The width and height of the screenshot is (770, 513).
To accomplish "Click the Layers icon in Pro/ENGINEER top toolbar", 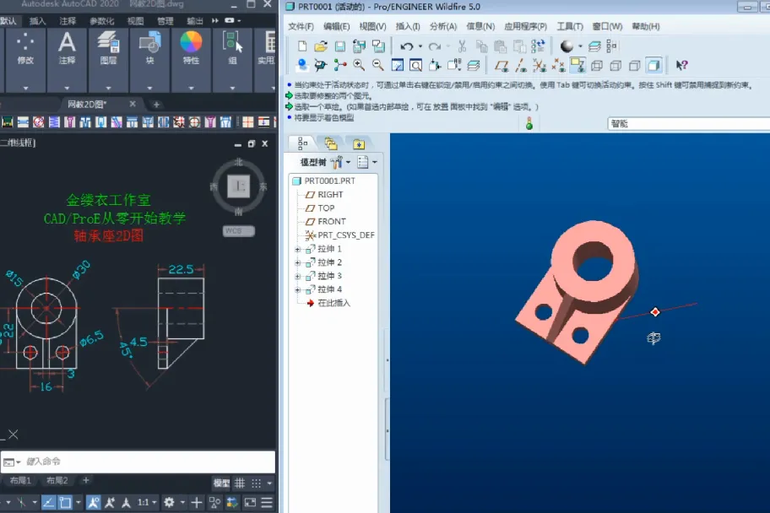I will [594, 46].
